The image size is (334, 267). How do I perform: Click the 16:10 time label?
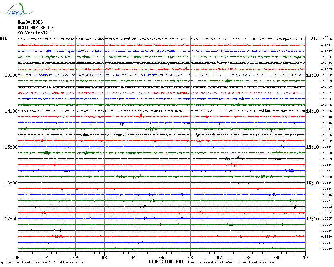312,183
